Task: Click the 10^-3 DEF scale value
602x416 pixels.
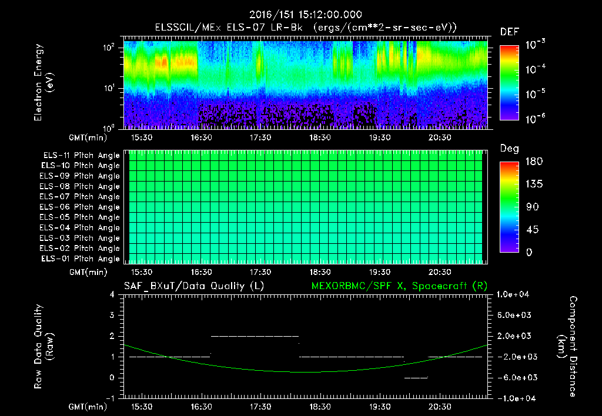Action: coord(535,45)
